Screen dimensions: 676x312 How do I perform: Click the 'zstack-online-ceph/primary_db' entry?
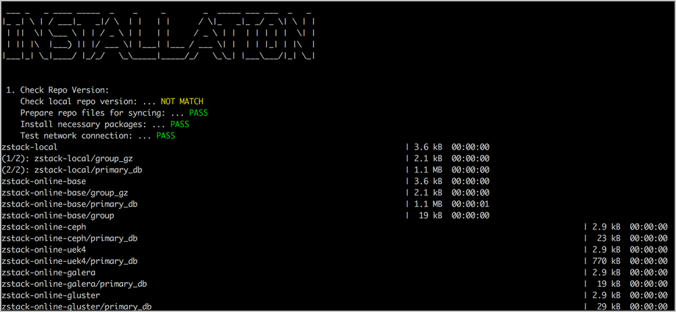pyautogui.click(x=70, y=238)
